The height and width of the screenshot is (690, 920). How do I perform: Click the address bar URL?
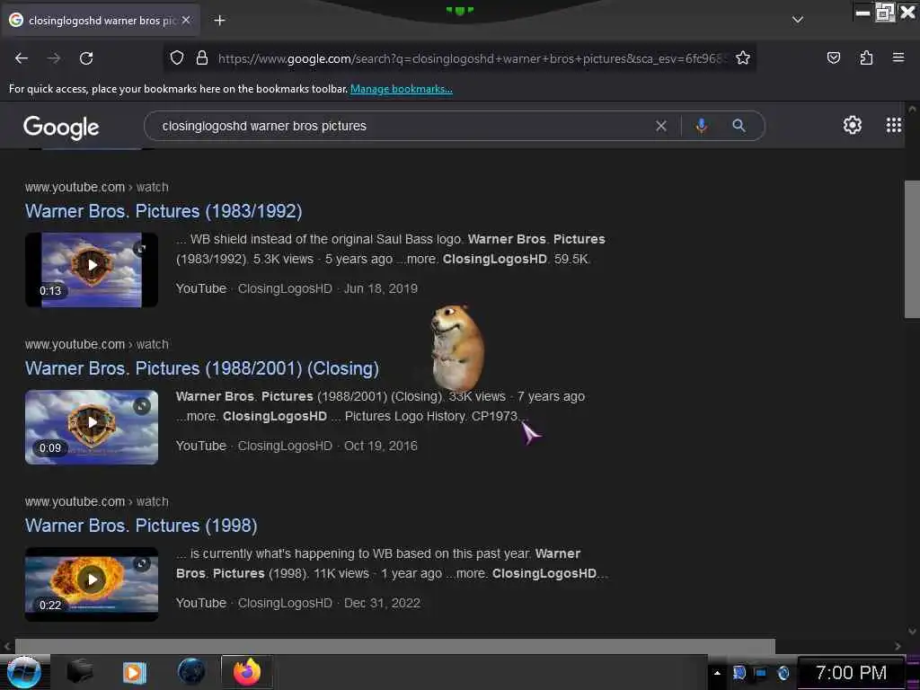pyautogui.click(x=473, y=58)
